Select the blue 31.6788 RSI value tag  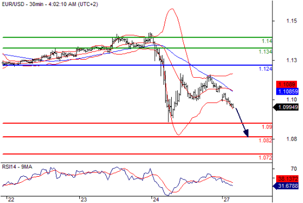286,186
